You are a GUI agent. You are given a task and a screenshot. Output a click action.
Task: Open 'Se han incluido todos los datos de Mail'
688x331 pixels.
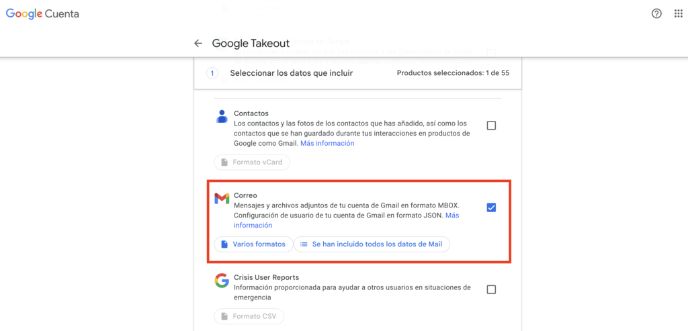coord(372,244)
